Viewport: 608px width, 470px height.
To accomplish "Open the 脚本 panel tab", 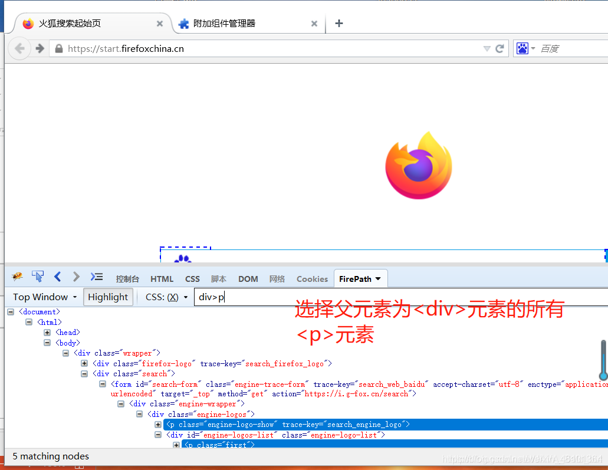I will [x=219, y=279].
